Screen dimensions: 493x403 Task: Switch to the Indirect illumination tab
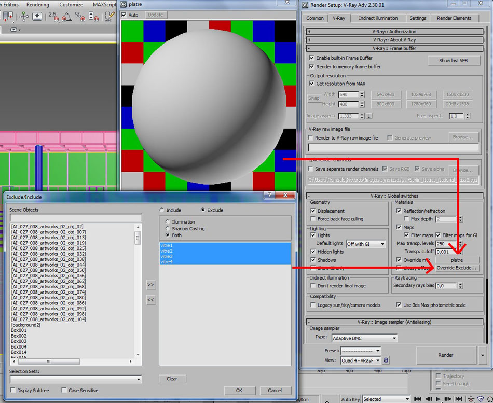click(378, 18)
